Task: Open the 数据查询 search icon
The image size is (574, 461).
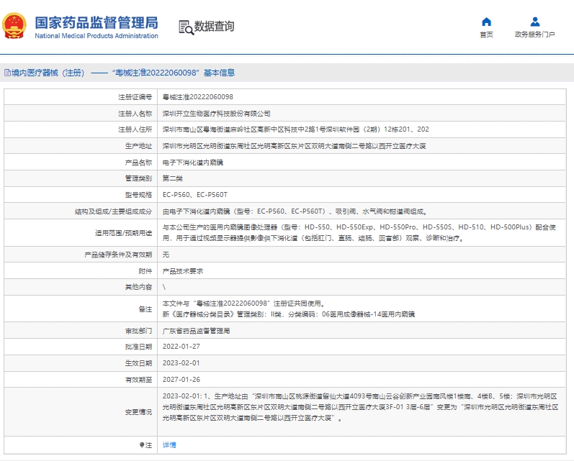Action: [x=186, y=27]
